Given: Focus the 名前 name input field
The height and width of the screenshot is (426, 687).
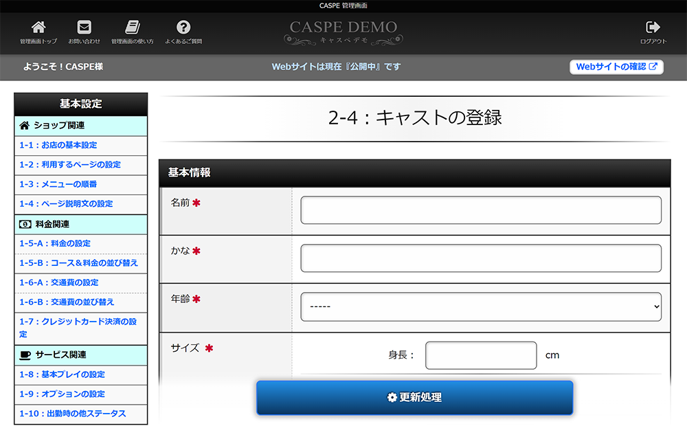Looking at the screenshot, I should [x=481, y=210].
